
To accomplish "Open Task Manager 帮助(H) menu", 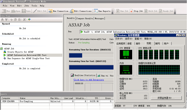I will coord(148,39).
